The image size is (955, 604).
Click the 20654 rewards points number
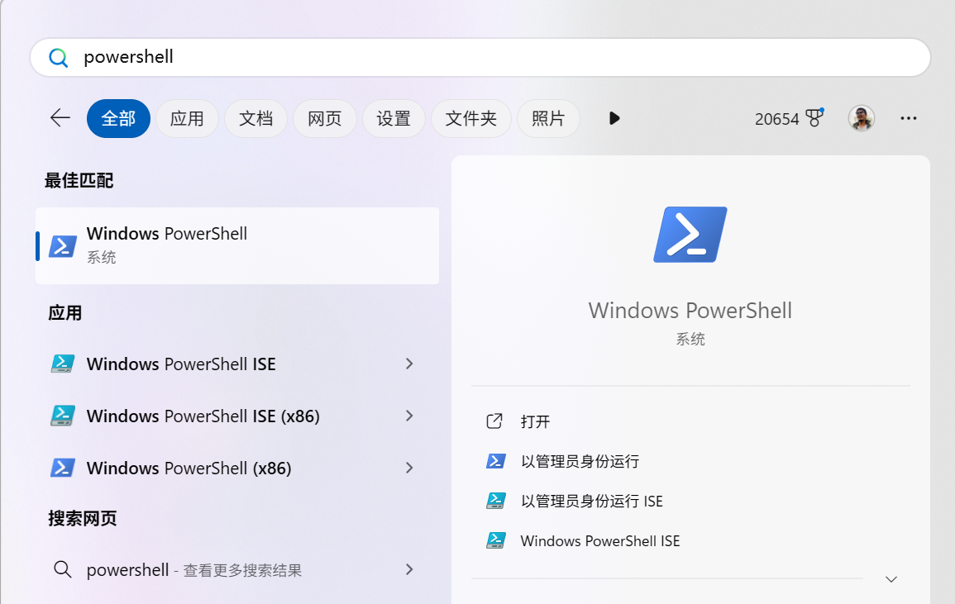click(x=776, y=119)
